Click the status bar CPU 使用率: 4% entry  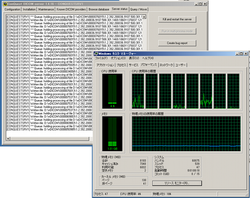[136, 194]
